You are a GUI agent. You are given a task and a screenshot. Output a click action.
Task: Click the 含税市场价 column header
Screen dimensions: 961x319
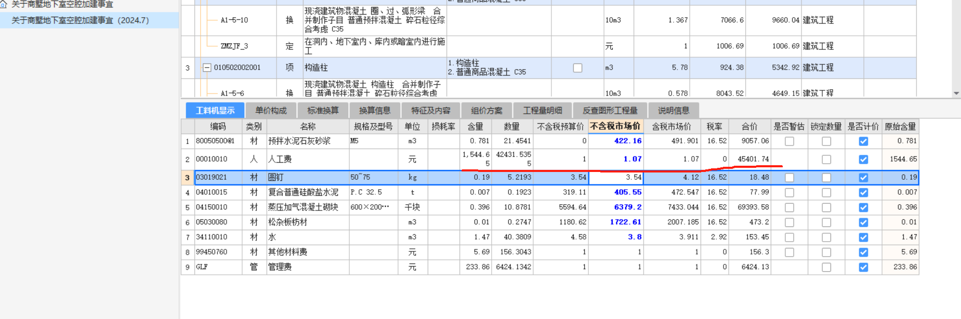pos(672,126)
